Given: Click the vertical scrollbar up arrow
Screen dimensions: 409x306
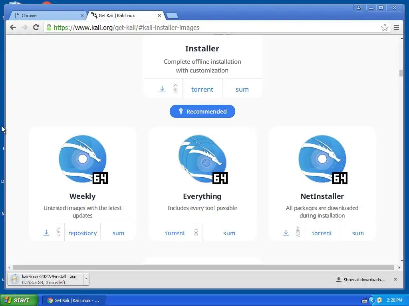Looking at the screenshot, I should [401, 39].
